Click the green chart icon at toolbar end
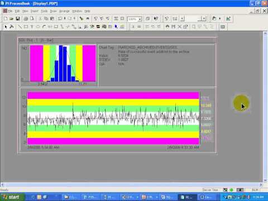Viewport: 268px width, 201px height. coord(228,18)
